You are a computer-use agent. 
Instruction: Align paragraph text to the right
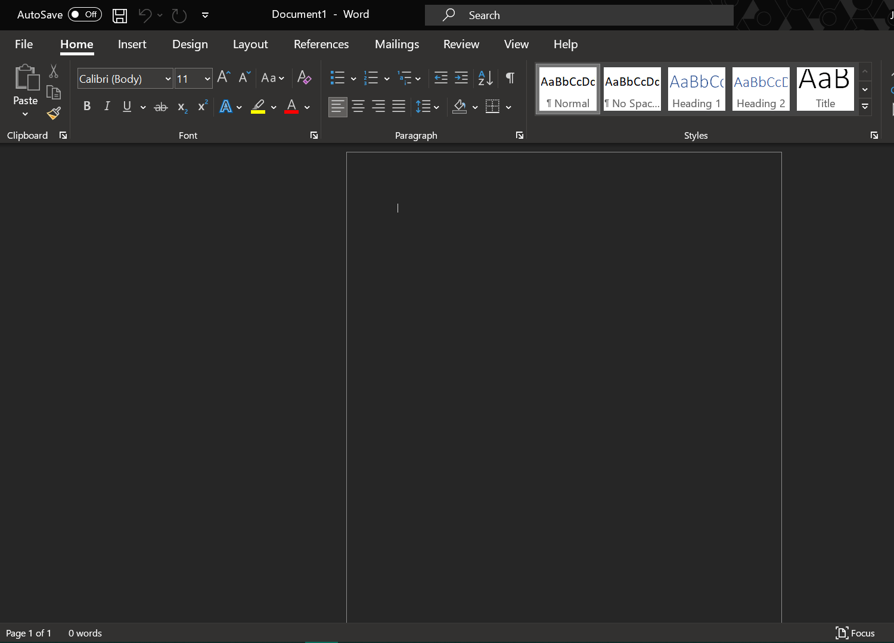pyautogui.click(x=378, y=107)
